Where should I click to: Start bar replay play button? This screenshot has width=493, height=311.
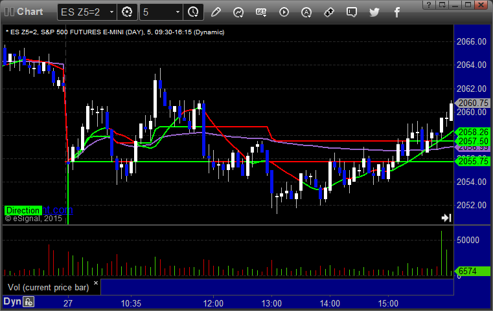[x=284, y=12]
